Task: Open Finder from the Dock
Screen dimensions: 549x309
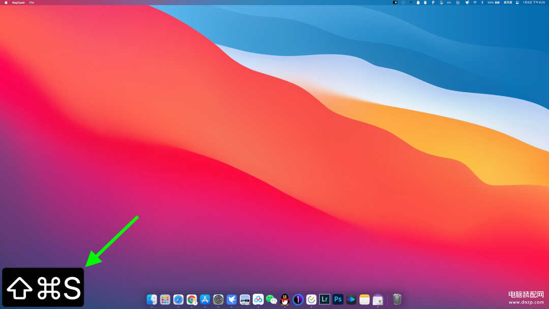Action: point(152,299)
